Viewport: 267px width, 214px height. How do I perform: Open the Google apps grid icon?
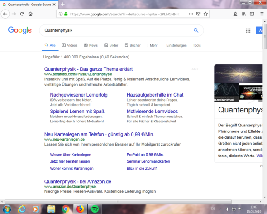point(248,30)
